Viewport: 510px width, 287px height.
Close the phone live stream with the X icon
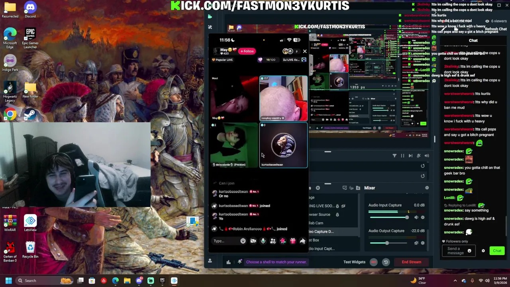[x=305, y=51]
